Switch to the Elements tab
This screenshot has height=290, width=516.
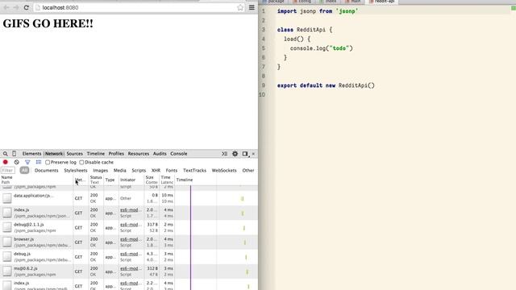[x=32, y=154]
